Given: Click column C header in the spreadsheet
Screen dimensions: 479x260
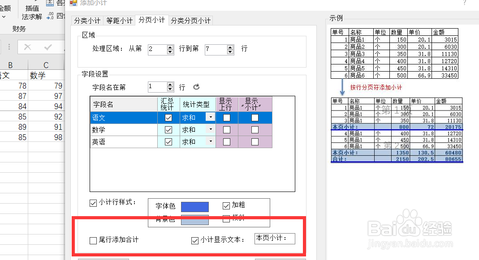Looking at the screenshot, I should tap(46, 65).
